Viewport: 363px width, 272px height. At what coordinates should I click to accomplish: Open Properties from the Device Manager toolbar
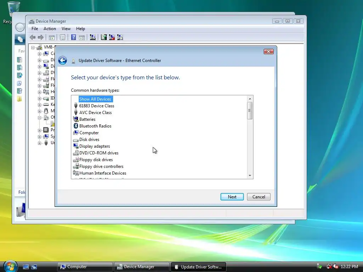[x=62, y=38]
